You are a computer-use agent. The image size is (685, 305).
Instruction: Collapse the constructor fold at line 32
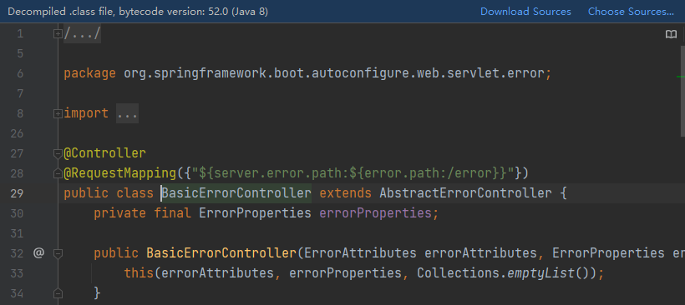pyautogui.click(x=58, y=253)
